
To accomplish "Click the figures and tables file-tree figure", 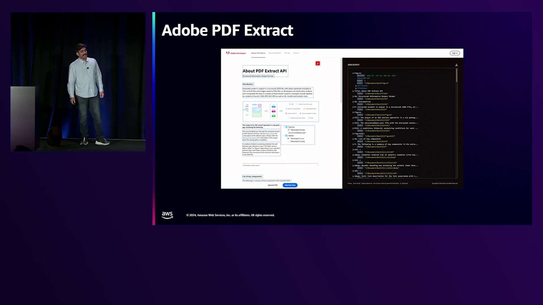I will 298,135.
